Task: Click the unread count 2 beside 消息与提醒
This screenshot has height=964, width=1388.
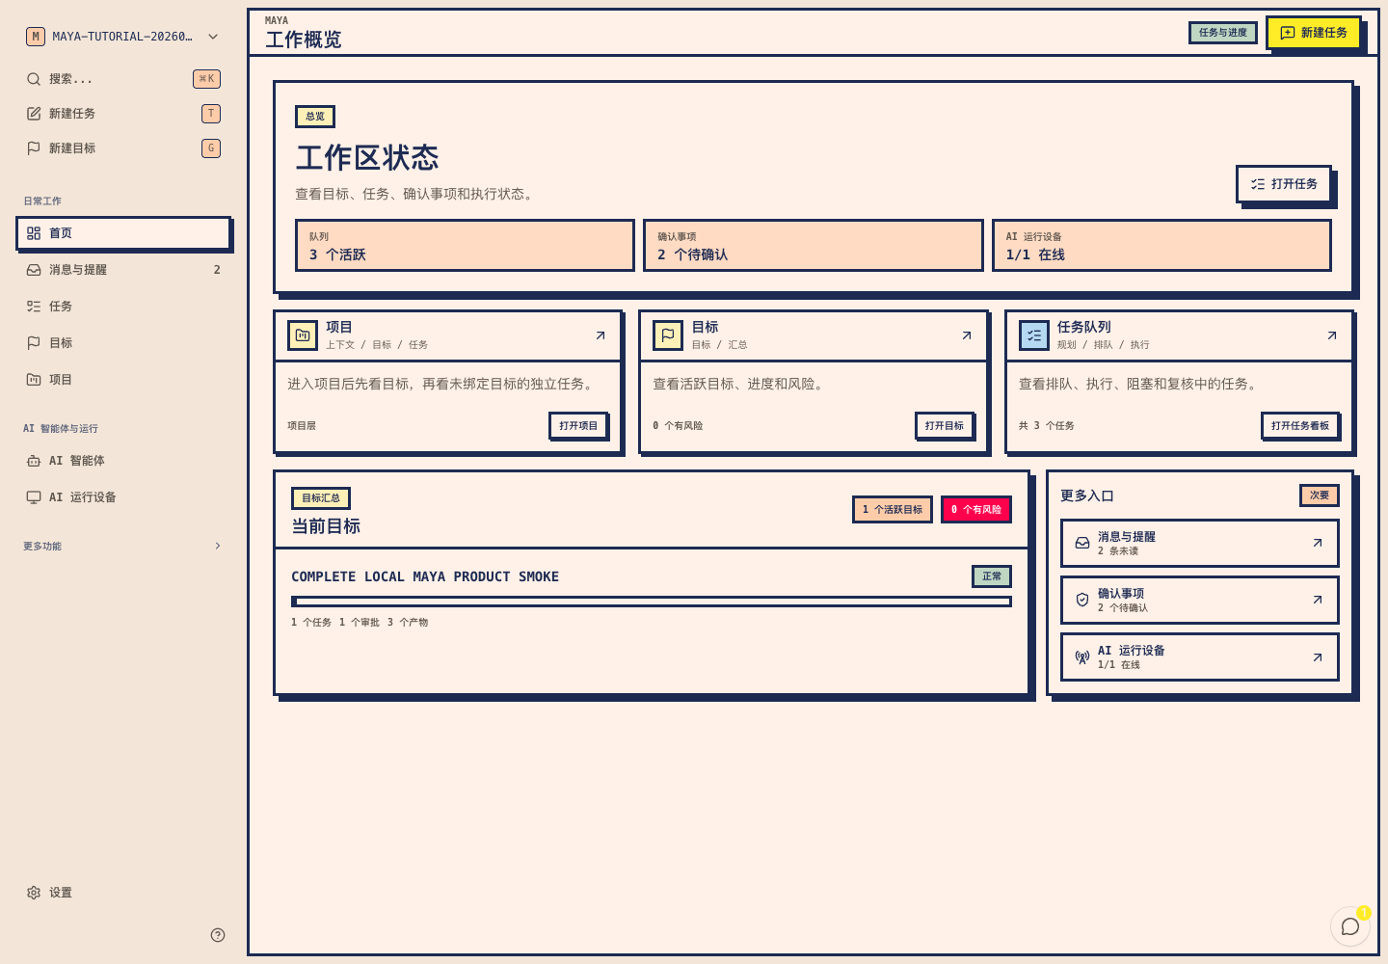Action: pos(217,270)
